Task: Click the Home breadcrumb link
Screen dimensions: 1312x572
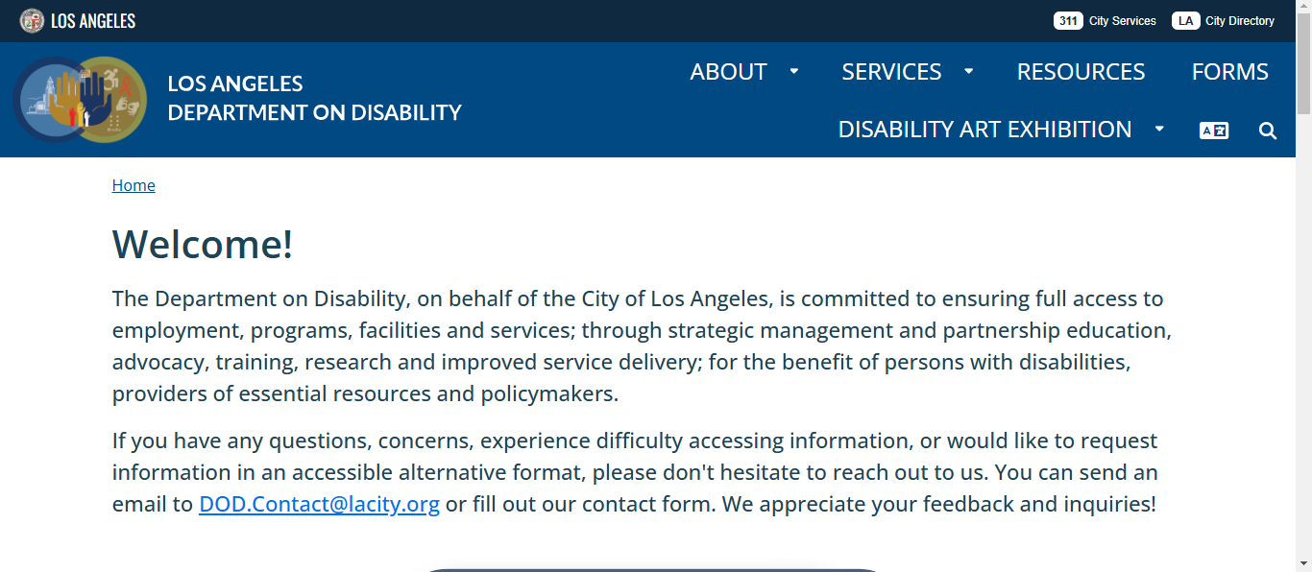Action: pos(134,185)
